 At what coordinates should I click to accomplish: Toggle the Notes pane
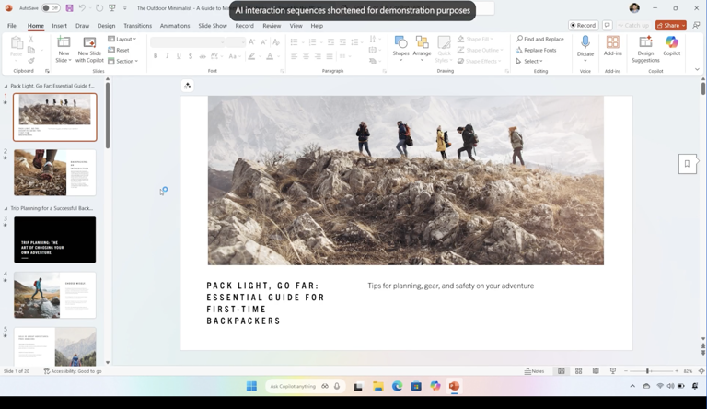[534, 371]
